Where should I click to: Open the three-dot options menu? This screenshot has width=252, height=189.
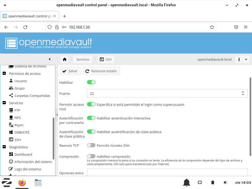pos(239,59)
